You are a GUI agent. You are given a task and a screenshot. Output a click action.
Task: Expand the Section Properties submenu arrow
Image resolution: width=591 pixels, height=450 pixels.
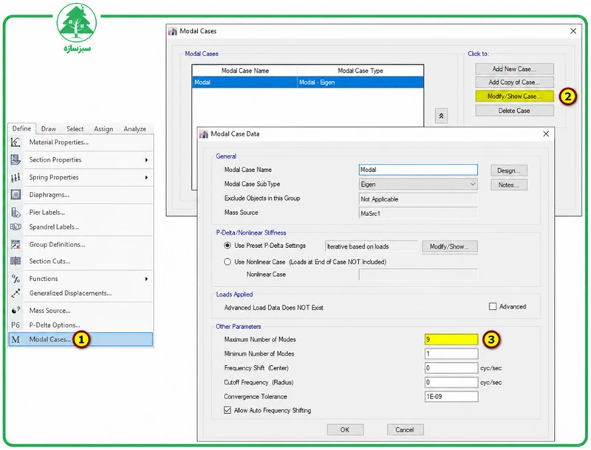tap(146, 160)
